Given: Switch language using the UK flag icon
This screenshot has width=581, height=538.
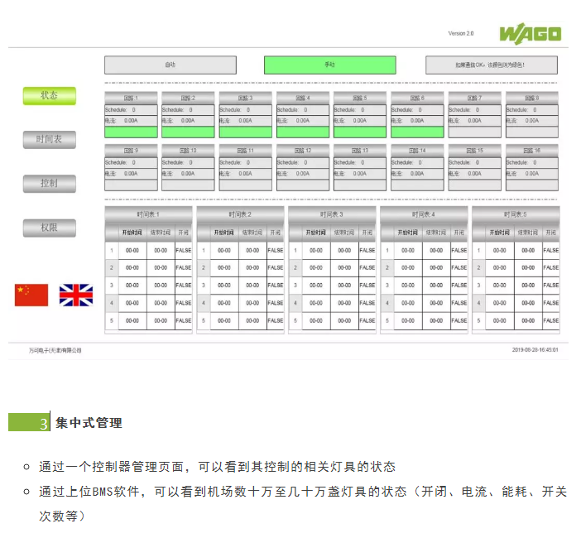Looking at the screenshot, I should tap(75, 295).
